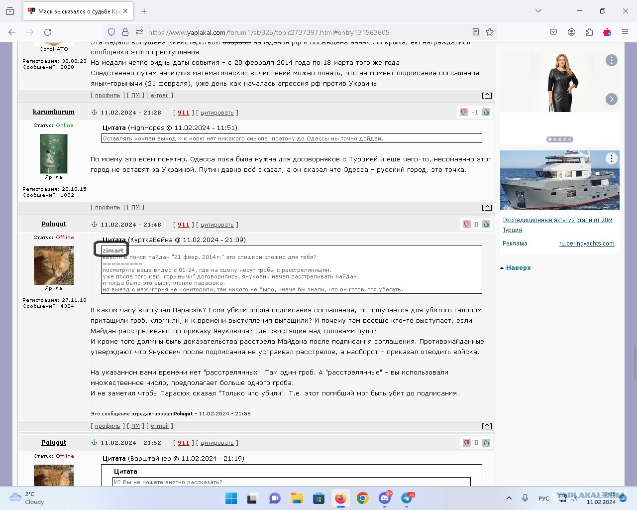Advance dress ad carousel to next slide
Image resolution: width=637 pixels, height=510 pixels.
[612, 99]
